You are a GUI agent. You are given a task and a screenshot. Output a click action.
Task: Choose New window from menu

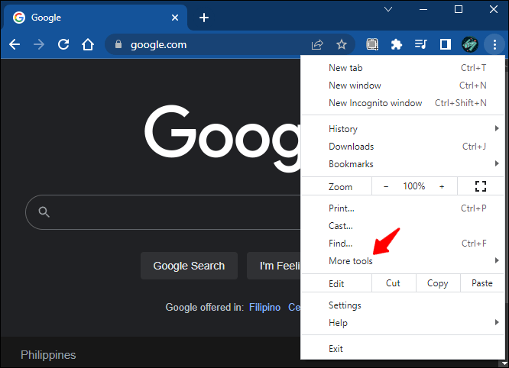[x=403, y=86]
